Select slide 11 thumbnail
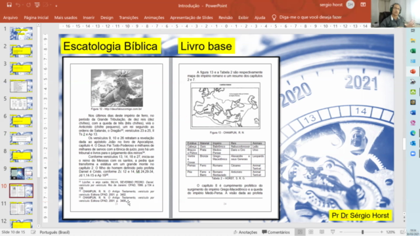 point(21,208)
